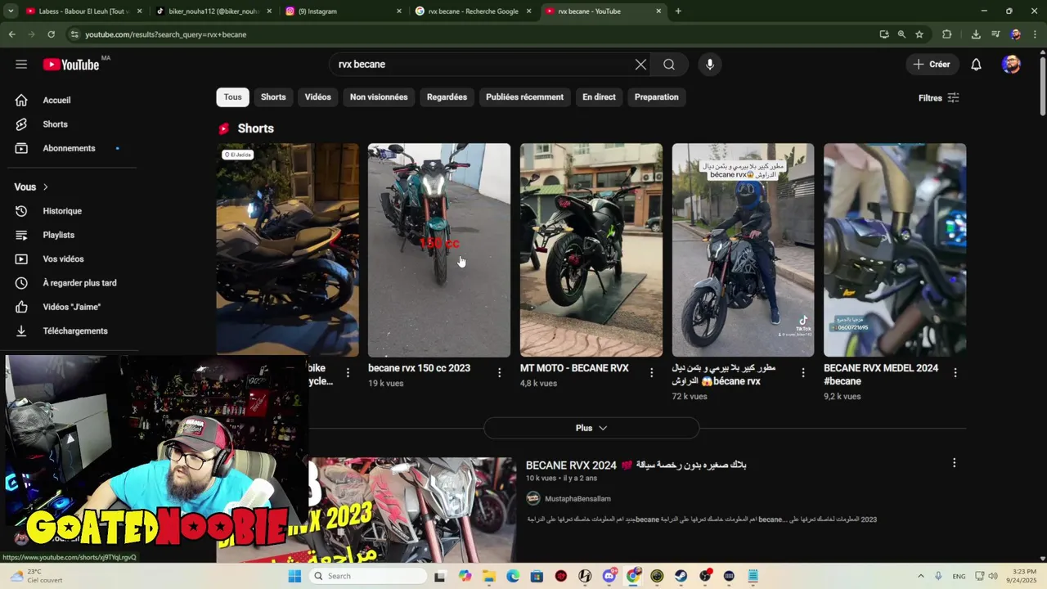Open the Windows Start button
Image resolution: width=1047 pixels, height=589 pixels.
tap(294, 576)
